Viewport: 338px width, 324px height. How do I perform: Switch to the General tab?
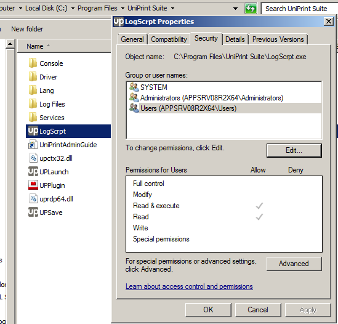(x=132, y=39)
